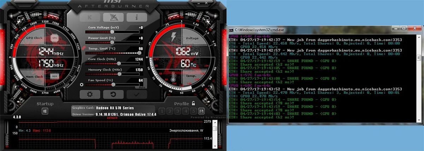Close the cmd.exe window
This screenshot has height=151, width=424.
[x=414, y=28]
